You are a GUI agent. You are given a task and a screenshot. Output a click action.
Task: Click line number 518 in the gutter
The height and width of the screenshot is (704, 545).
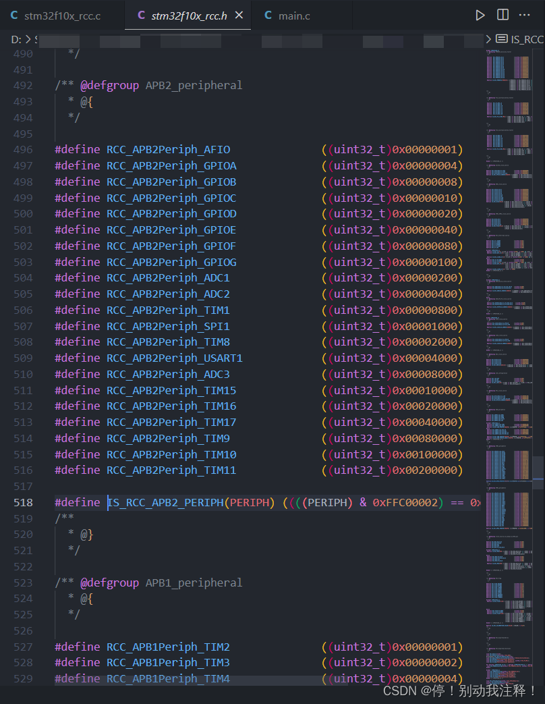click(x=24, y=502)
